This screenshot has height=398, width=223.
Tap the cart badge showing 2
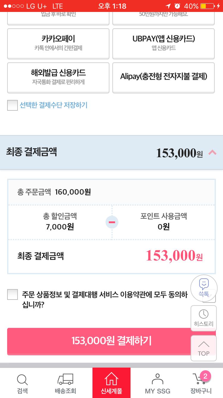coord(205,376)
